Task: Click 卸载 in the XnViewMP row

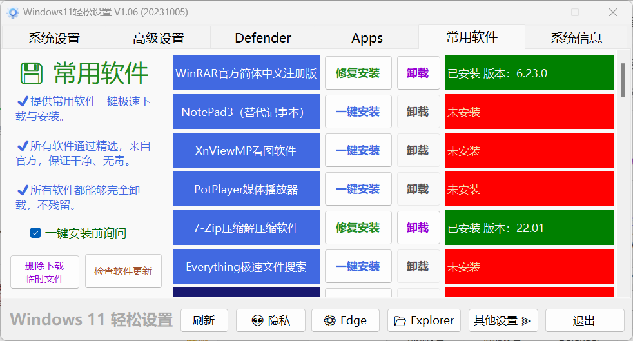Action: (x=418, y=151)
